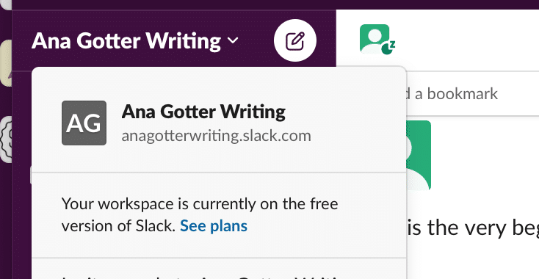This screenshot has height=279, width=539.
Task: Select the topmost partially visible workspace tile
Action: tap(6, 5)
